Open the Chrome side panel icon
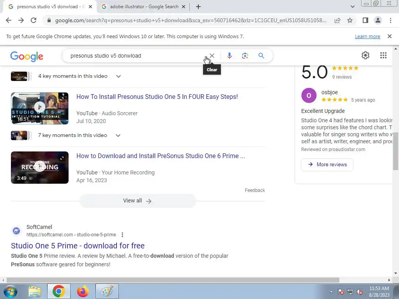399x299 pixels. point(365,20)
